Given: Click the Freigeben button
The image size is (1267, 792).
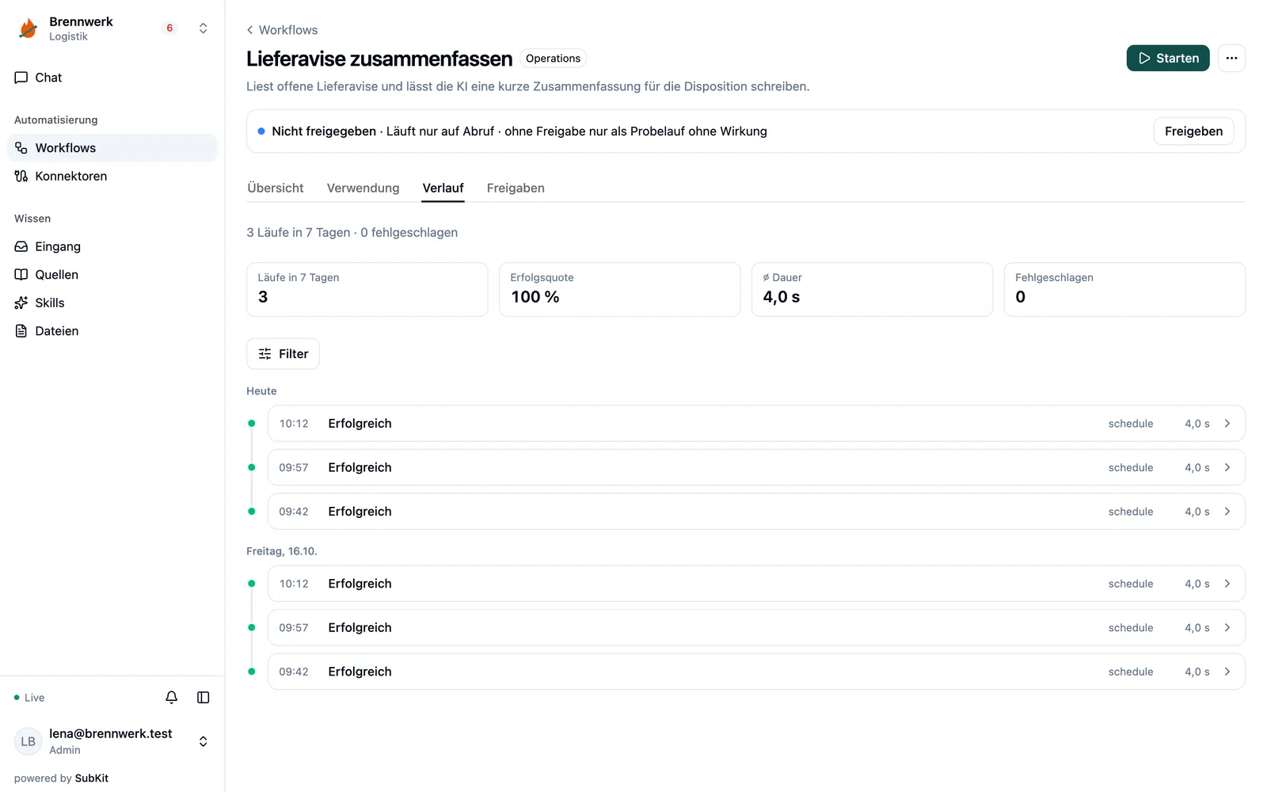Looking at the screenshot, I should click(1193, 131).
